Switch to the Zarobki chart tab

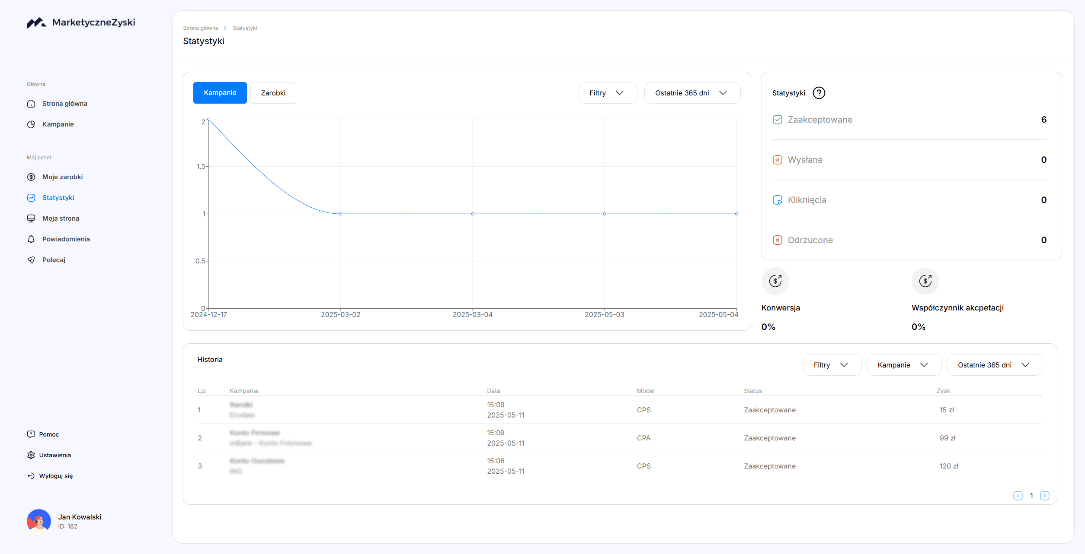coord(273,93)
